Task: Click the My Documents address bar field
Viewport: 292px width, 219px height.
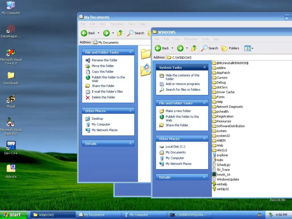Action: click(x=121, y=42)
